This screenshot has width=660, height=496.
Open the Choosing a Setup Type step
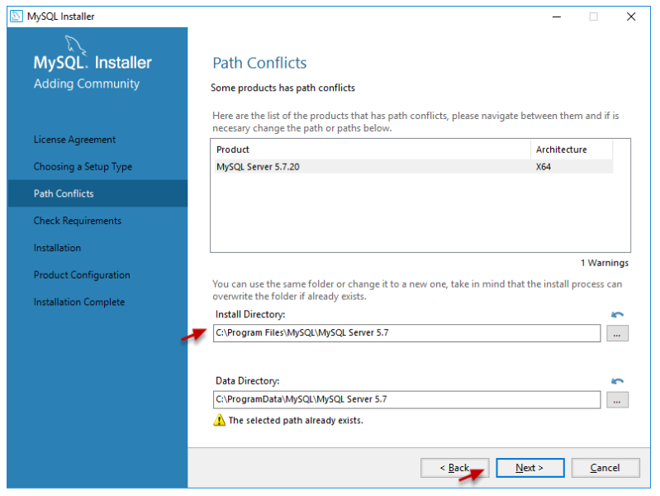(x=83, y=166)
